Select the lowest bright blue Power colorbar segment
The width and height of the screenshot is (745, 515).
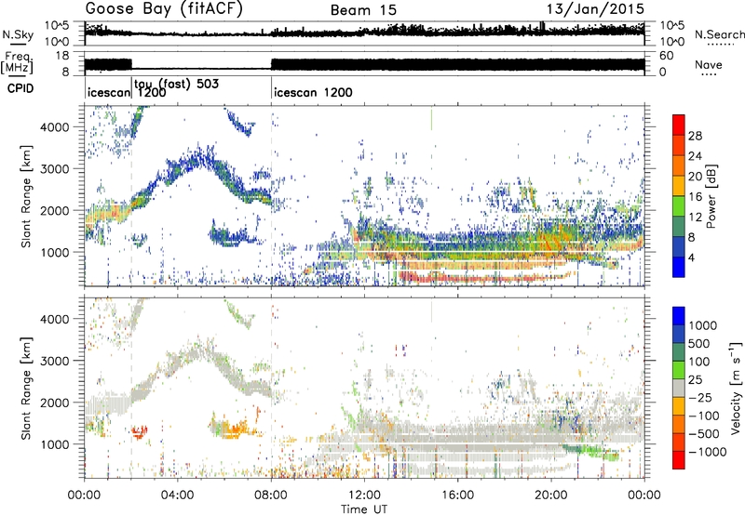coord(679,268)
